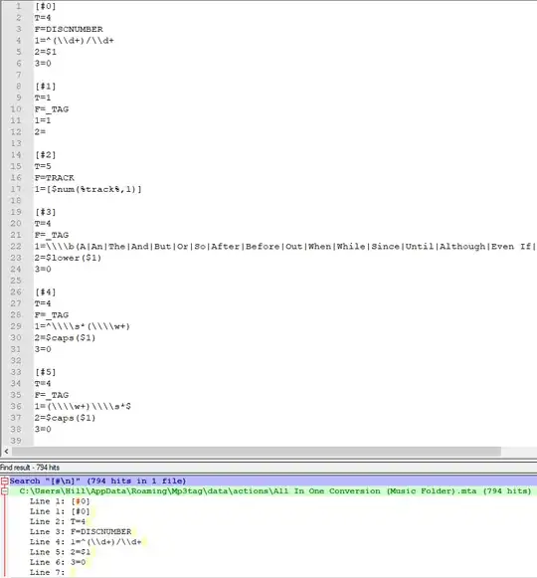
Task: Place cursor on 'T=1' in editor
Action: coord(43,97)
